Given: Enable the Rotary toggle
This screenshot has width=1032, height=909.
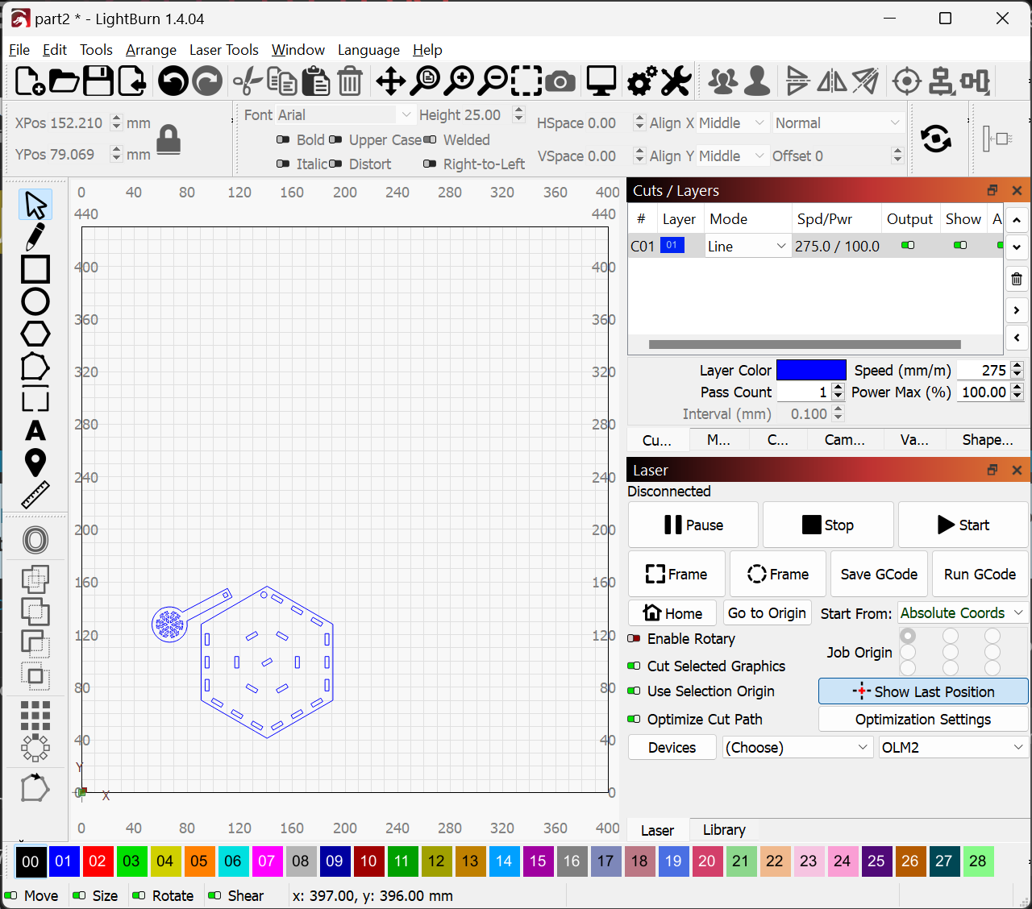Looking at the screenshot, I should [634, 639].
